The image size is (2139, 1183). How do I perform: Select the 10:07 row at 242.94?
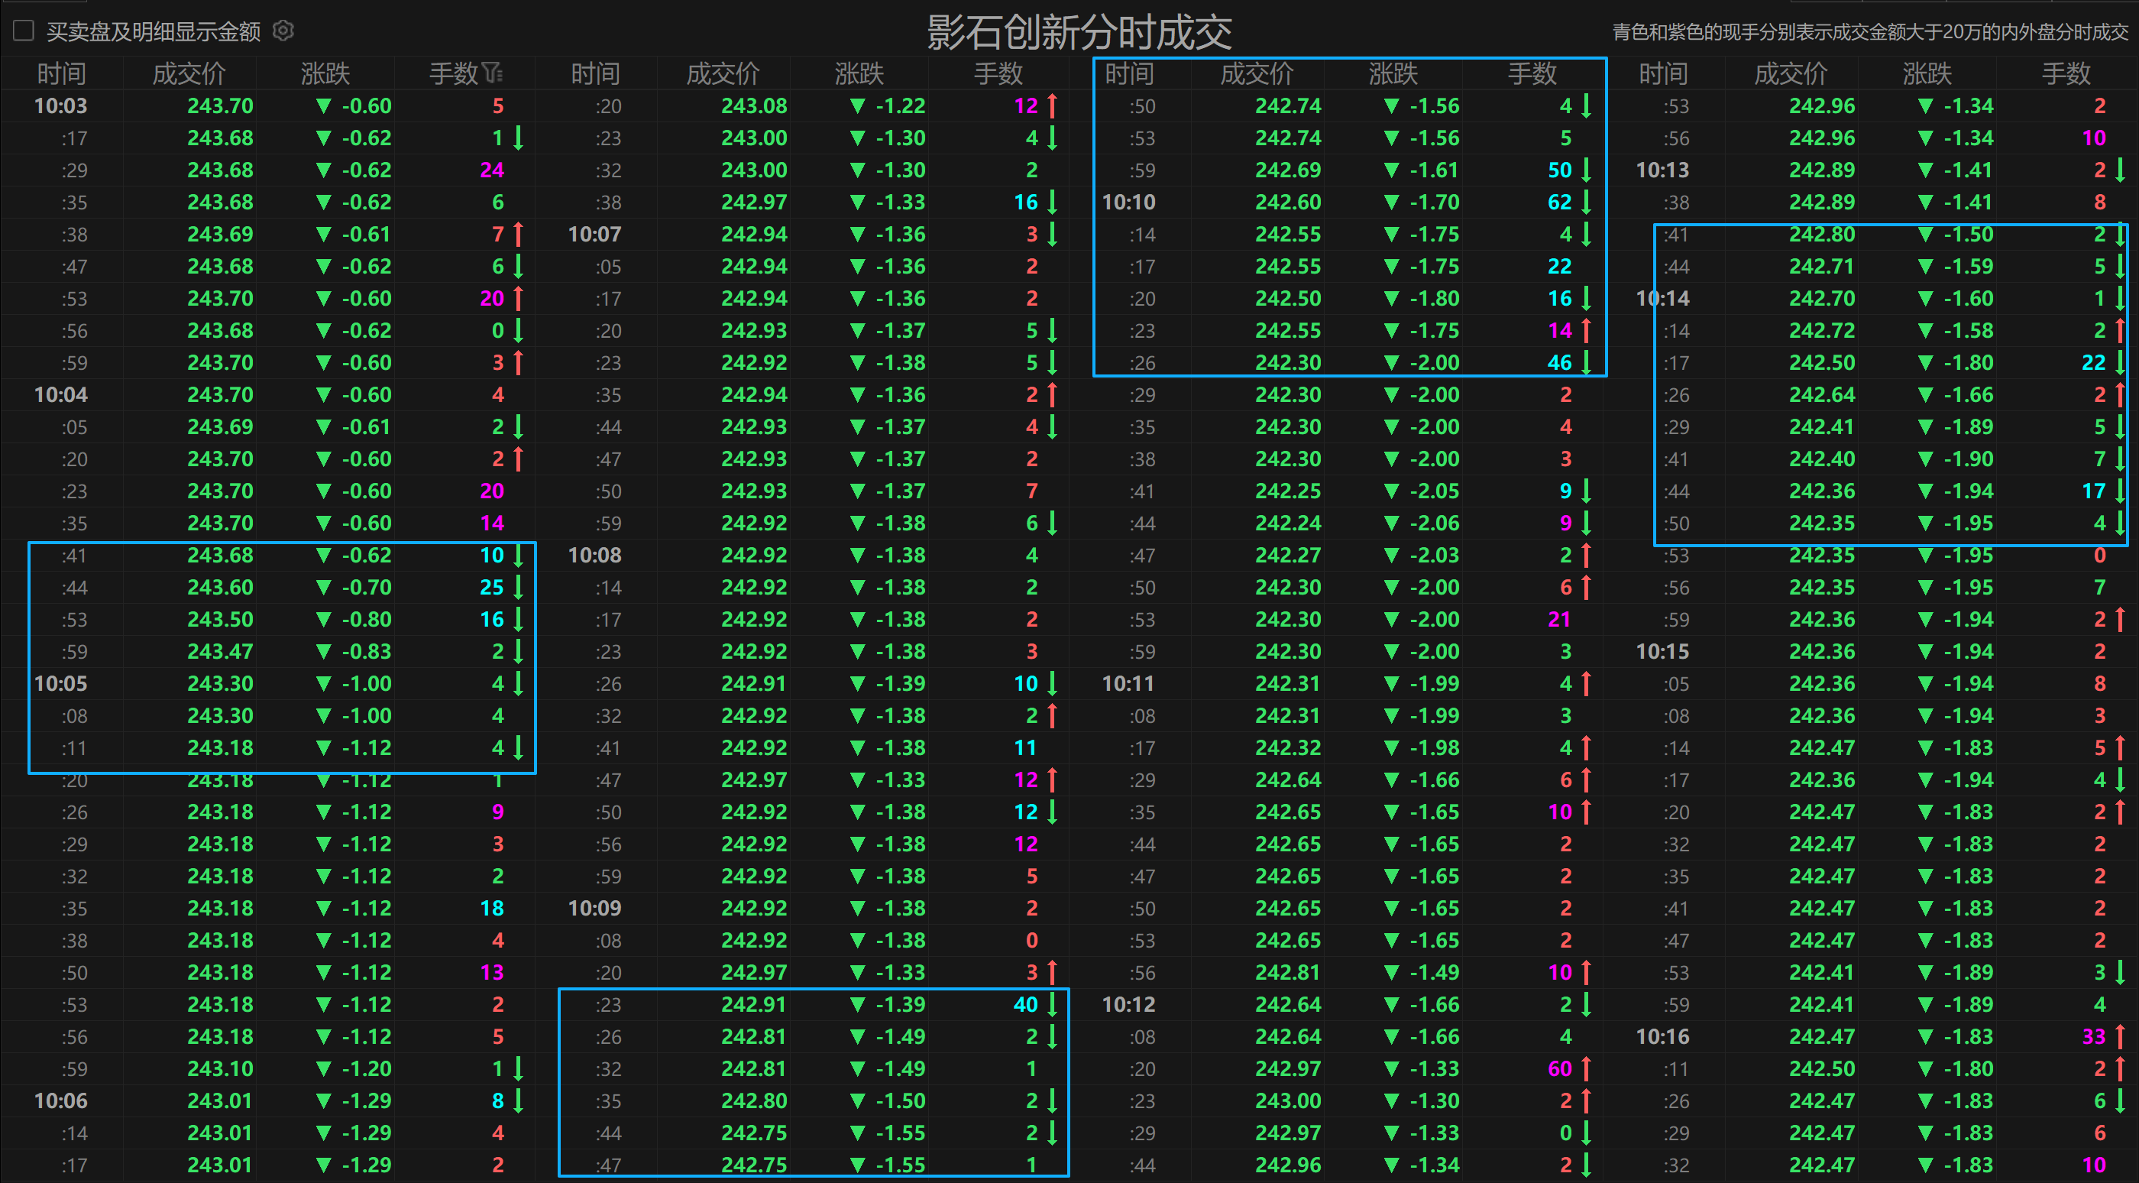click(753, 233)
